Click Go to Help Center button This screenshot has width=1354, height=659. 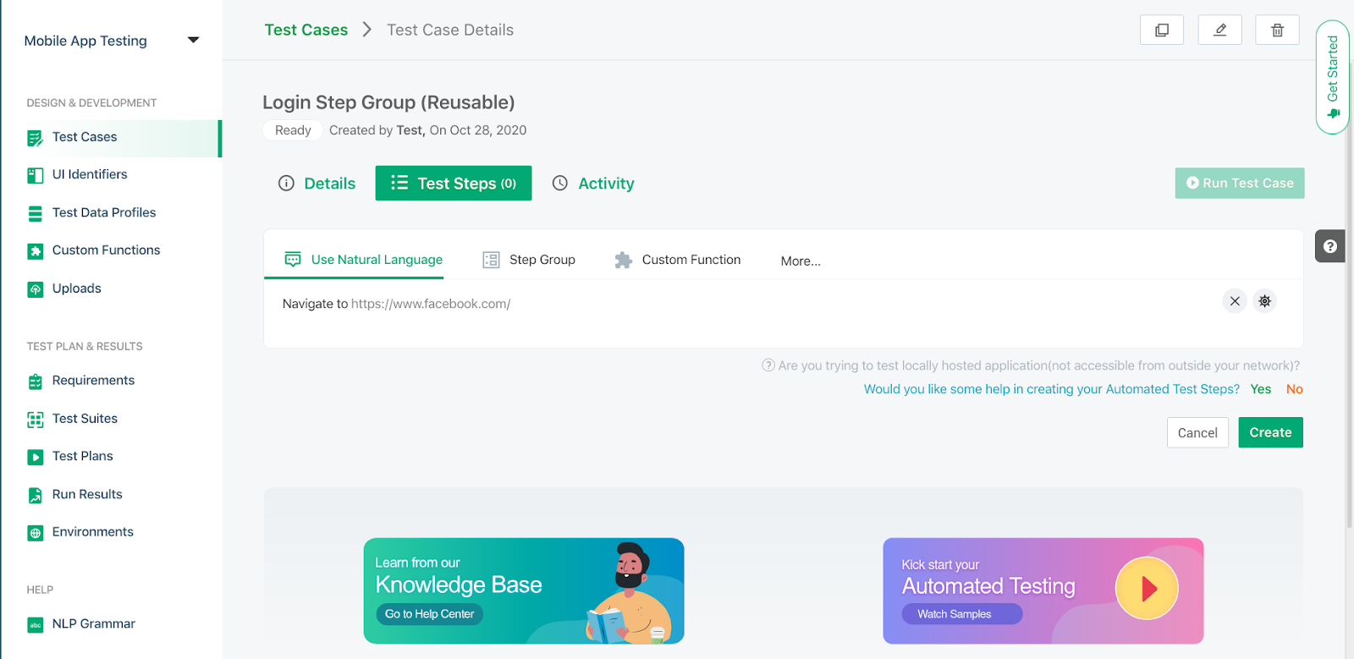429,614
